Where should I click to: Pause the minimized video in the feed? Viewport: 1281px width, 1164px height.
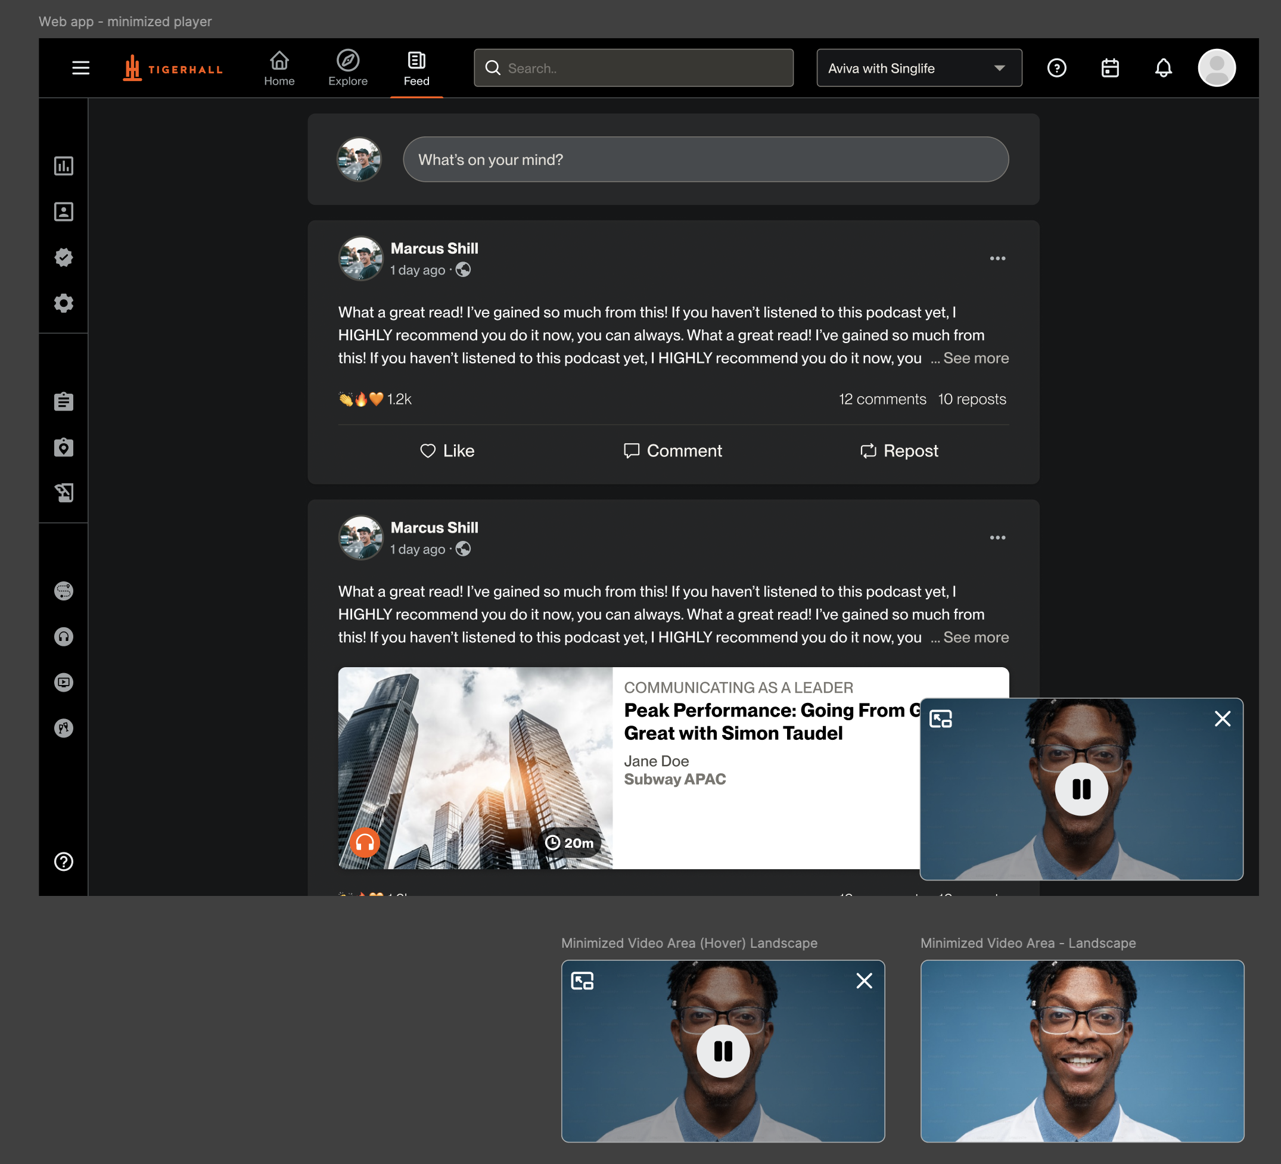1081,789
